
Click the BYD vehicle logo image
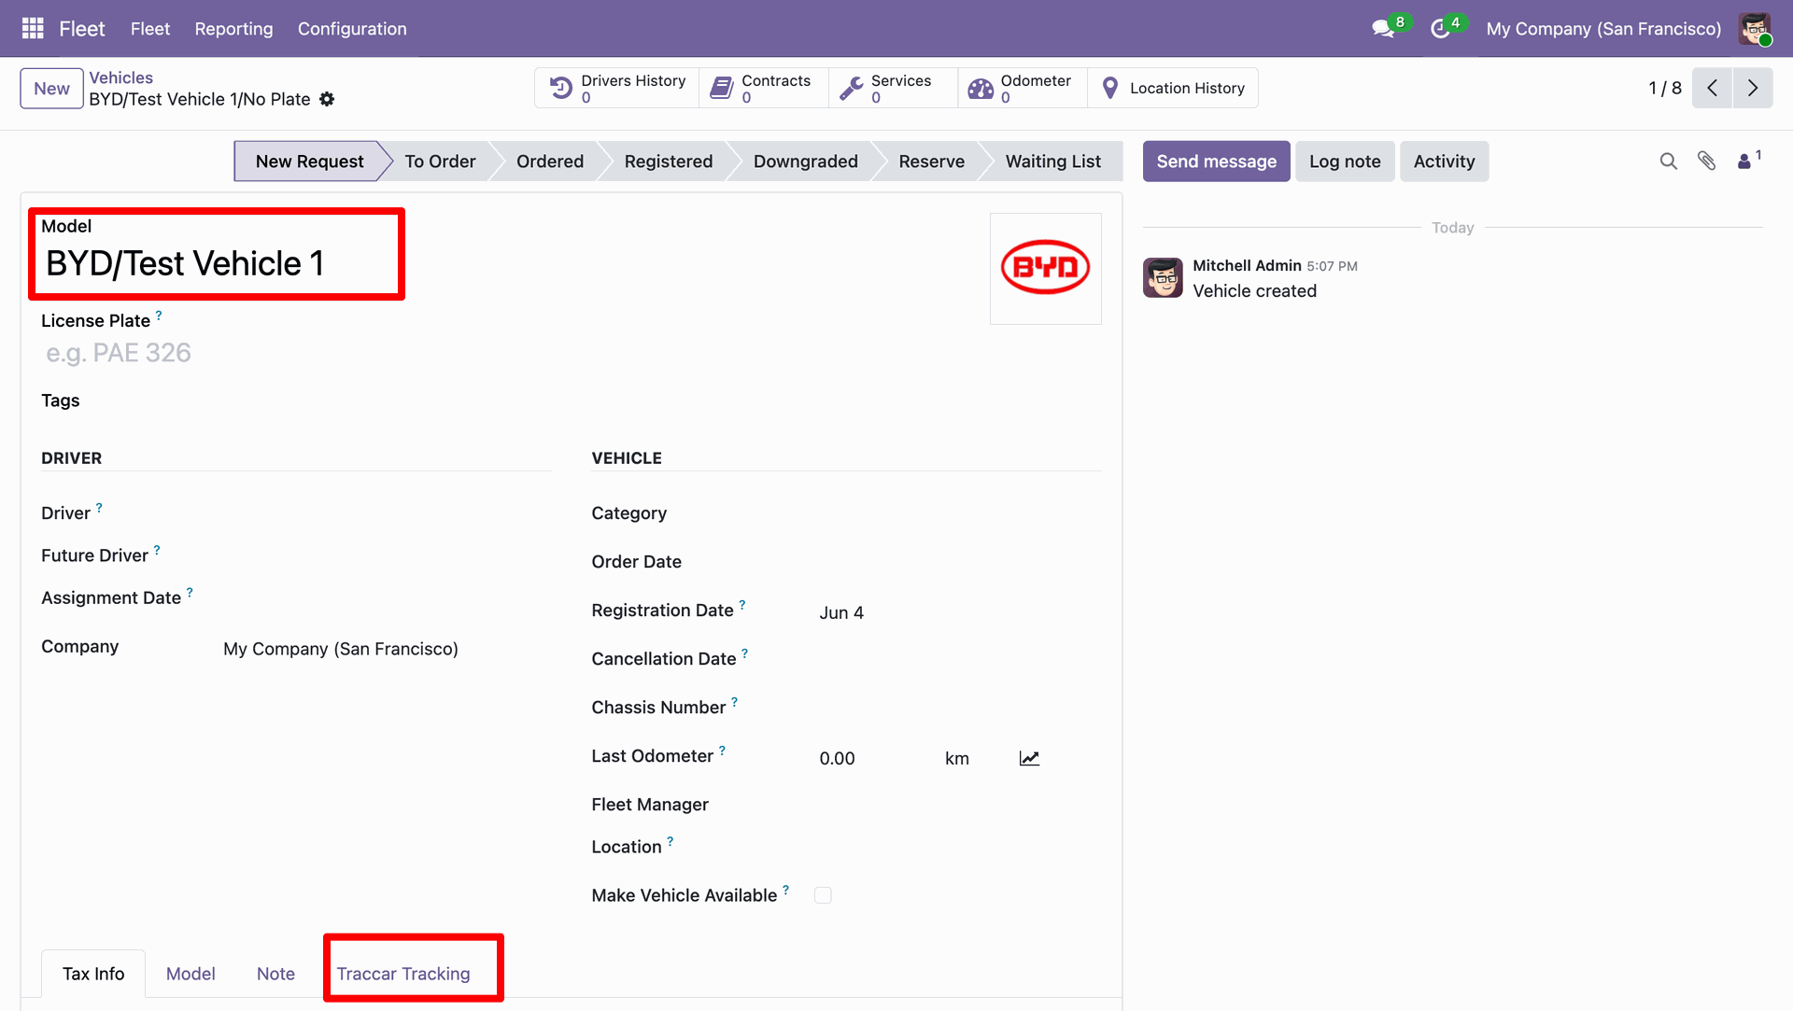1045,268
